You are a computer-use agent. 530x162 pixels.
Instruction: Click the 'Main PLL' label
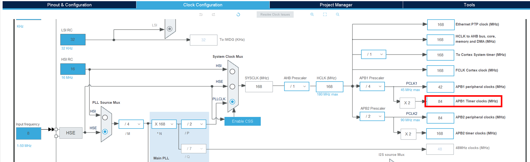click(161, 158)
